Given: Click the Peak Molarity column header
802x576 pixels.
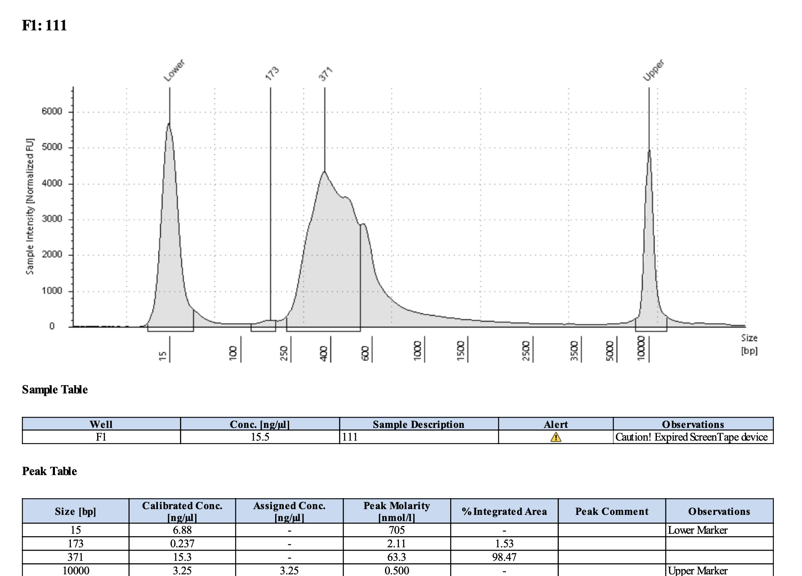Looking at the screenshot, I should (x=396, y=511).
